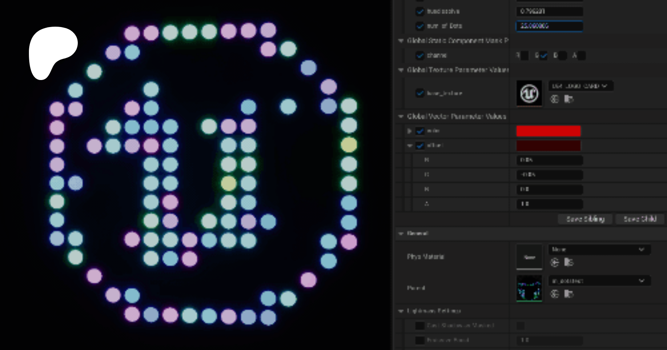This screenshot has height=350, width=667.
Task: Browse to Phys Material in Content Browser
Action: [568, 263]
